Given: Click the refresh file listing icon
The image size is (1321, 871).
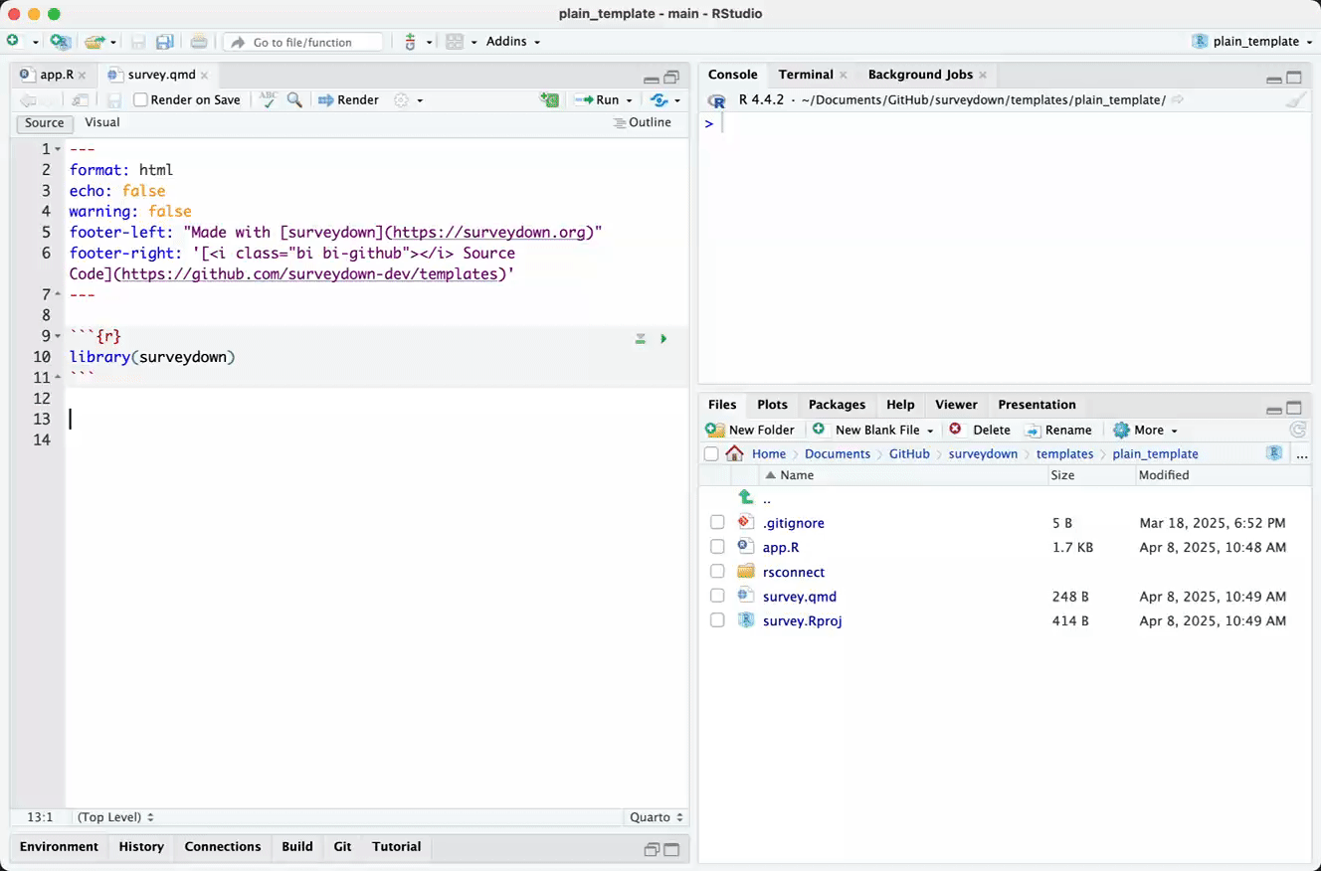Looking at the screenshot, I should click(1297, 430).
